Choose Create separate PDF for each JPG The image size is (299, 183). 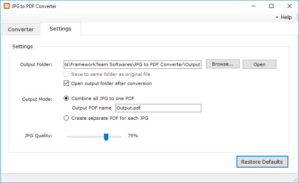click(x=66, y=118)
